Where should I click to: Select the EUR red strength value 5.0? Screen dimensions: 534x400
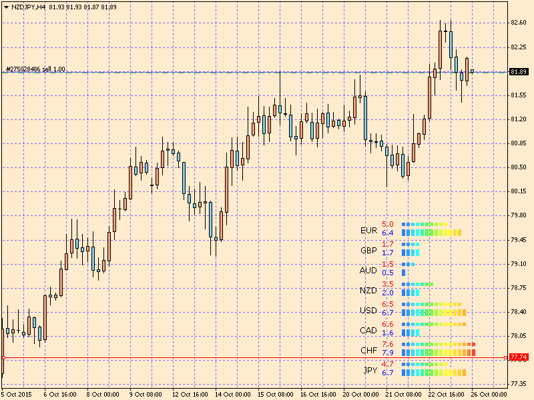click(x=388, y=224)
